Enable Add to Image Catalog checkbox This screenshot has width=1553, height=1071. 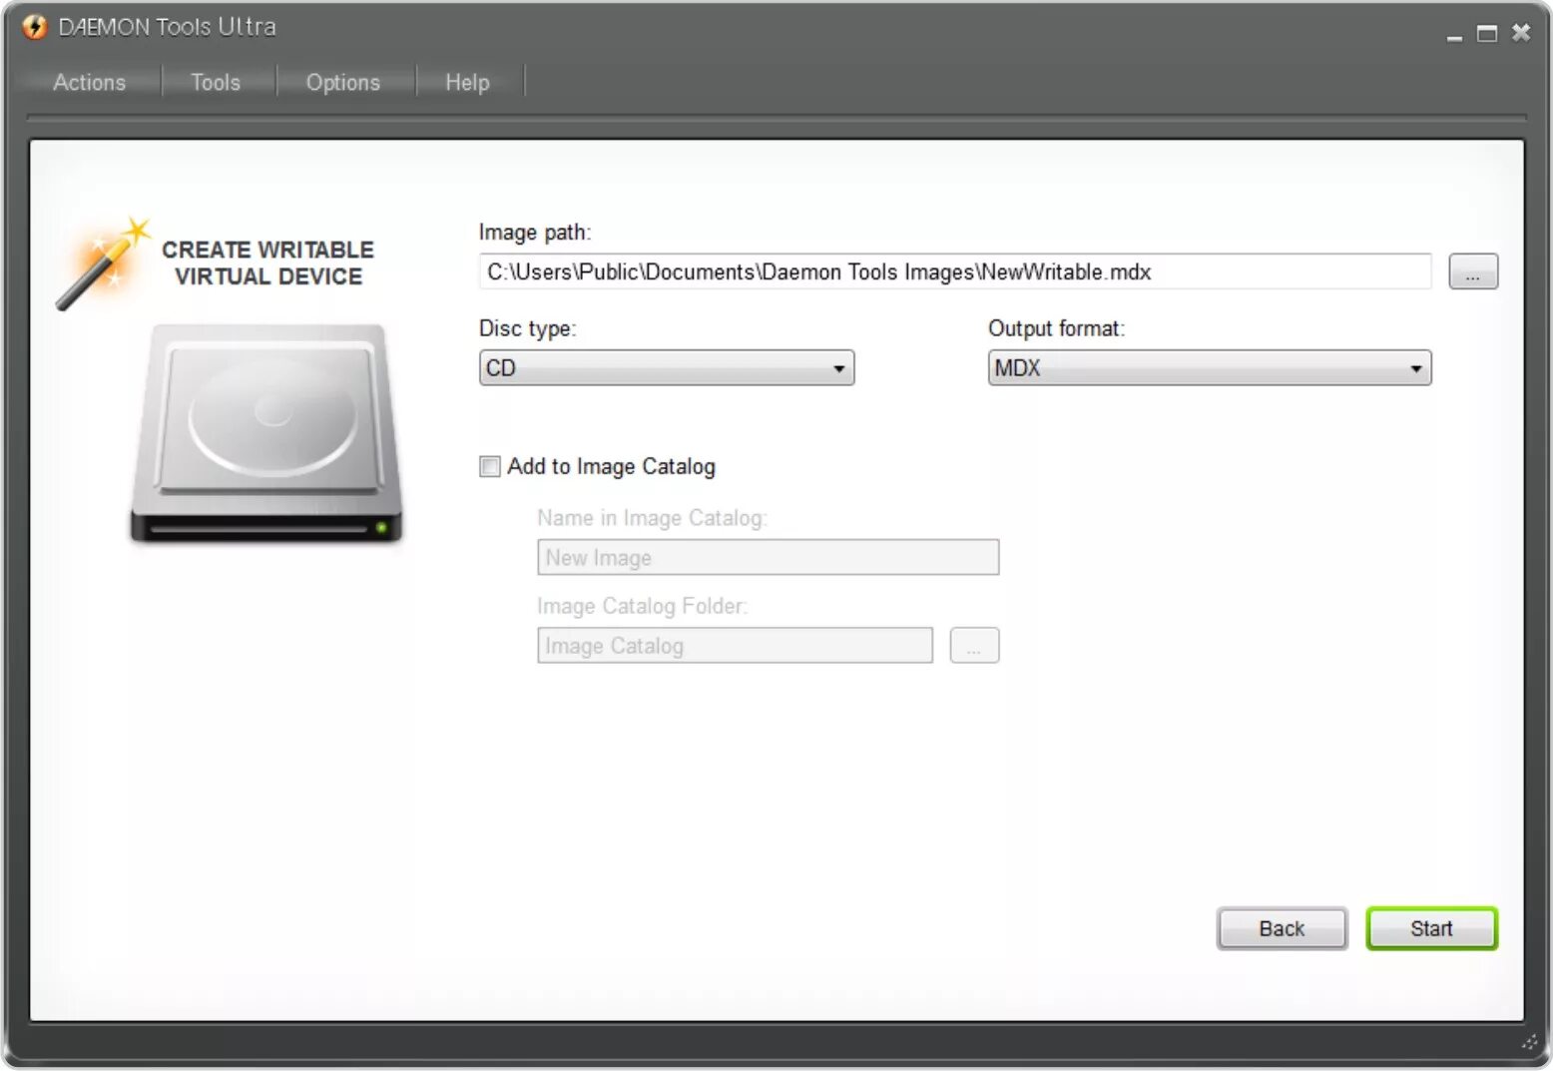(490, 467)
